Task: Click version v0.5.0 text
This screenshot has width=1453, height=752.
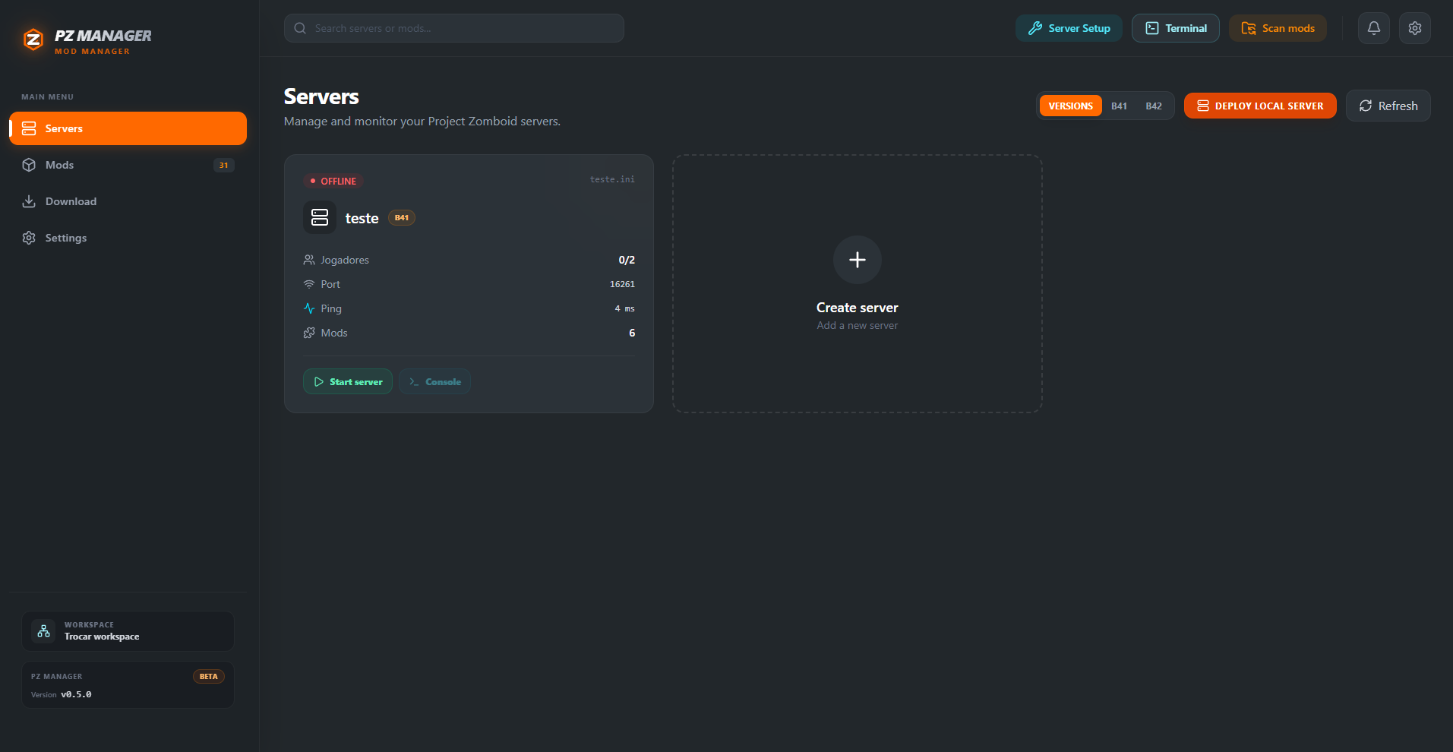Action: (x=76, y=694)
